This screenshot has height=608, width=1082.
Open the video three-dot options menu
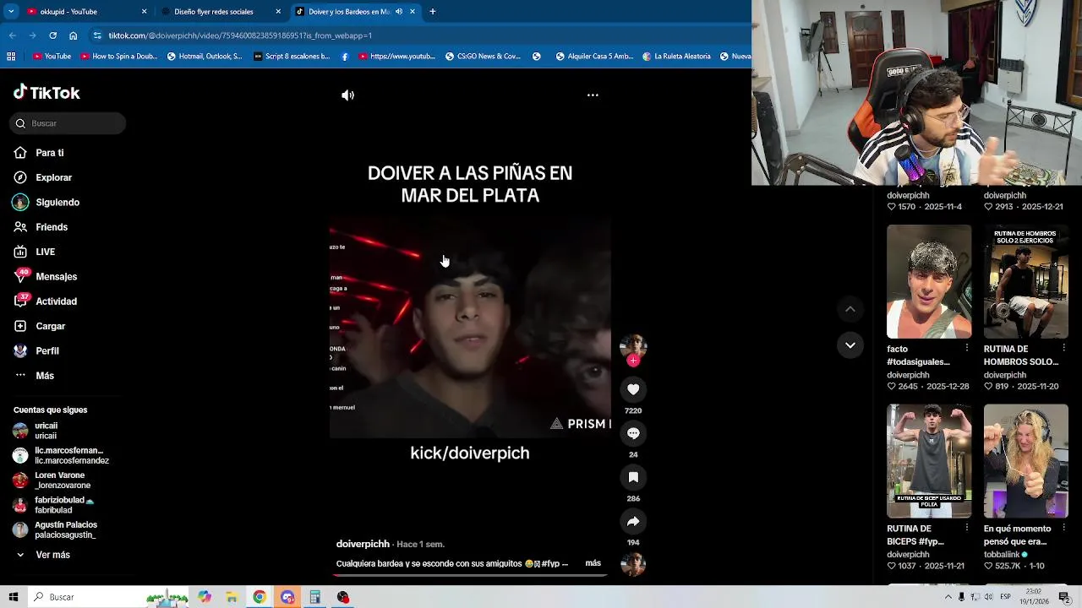pos(593,95)
